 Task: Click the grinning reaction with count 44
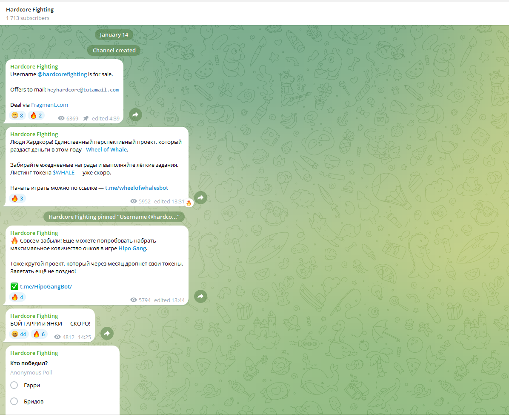click(19, 334)
